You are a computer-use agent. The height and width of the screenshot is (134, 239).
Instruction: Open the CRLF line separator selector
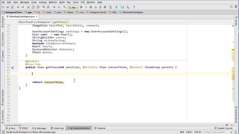[189, 132]
